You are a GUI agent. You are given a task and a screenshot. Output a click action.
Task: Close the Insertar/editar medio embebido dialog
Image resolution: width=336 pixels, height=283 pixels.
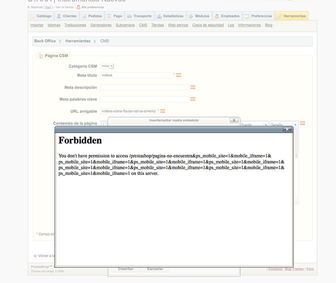234,120
